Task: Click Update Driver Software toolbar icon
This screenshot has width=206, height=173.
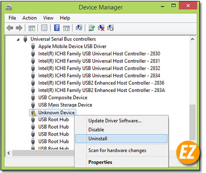Action: [92, 28]
